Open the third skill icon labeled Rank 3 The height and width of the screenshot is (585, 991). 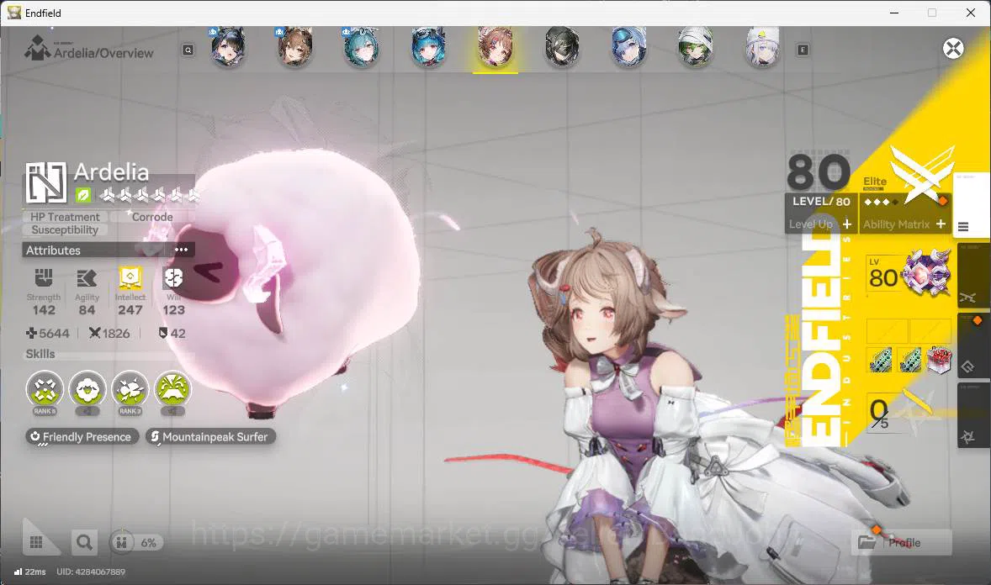130,390
